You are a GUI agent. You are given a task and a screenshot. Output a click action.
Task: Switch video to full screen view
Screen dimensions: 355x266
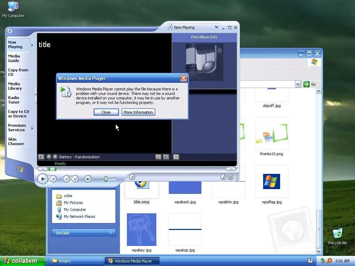click(x=166, y=157)
